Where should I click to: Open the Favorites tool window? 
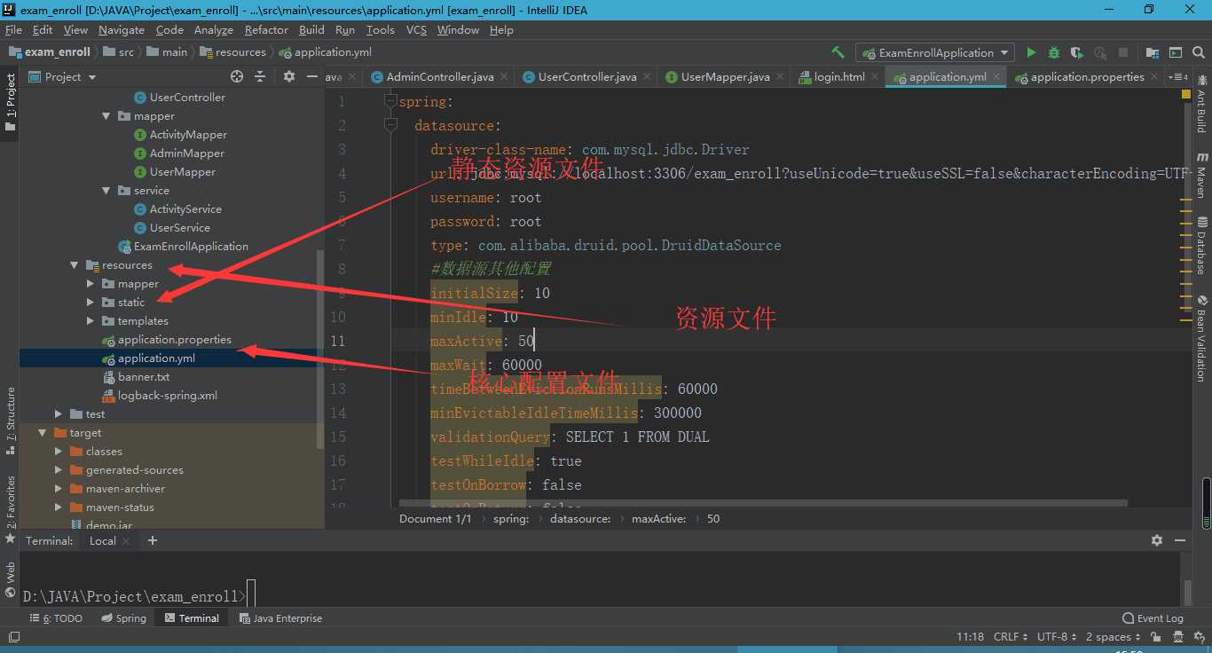point(11,509)
